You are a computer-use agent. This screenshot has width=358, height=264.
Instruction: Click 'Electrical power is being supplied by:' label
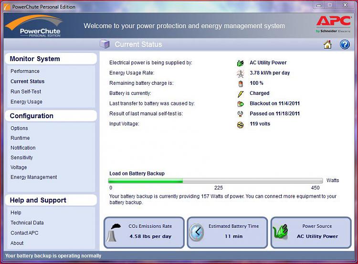(x=151, y=63)
